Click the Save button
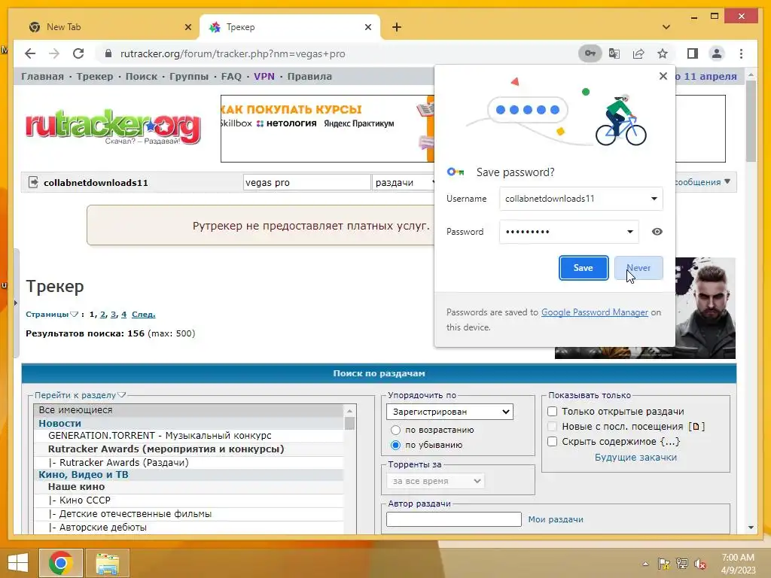This screenshot has width=771, height=578. pos(584,268)
